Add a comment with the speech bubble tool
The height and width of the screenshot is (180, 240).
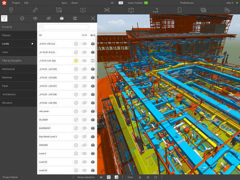tap(83, 10)
